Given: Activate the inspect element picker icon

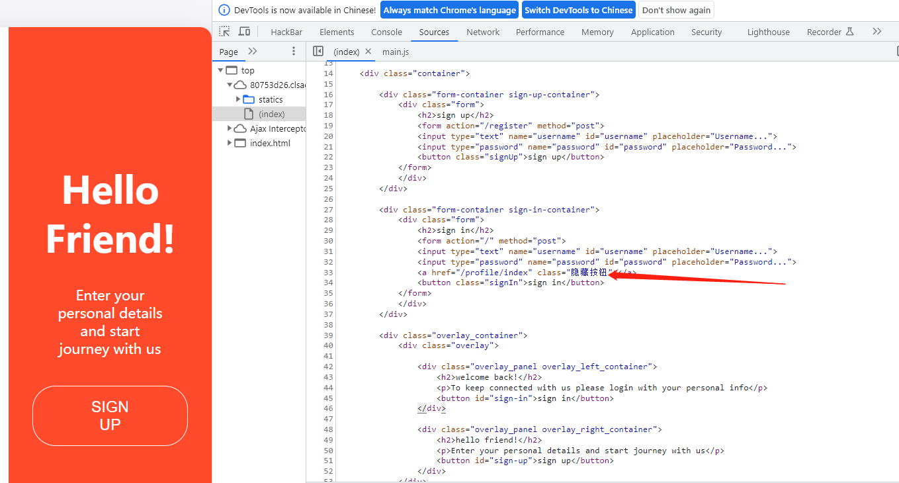Looking at the screenshot, I should coord(225,32).
